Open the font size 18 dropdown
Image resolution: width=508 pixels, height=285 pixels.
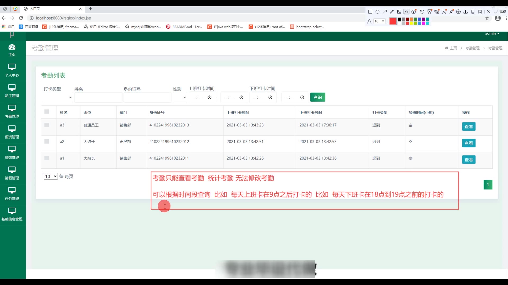click(x=379, y=21)
